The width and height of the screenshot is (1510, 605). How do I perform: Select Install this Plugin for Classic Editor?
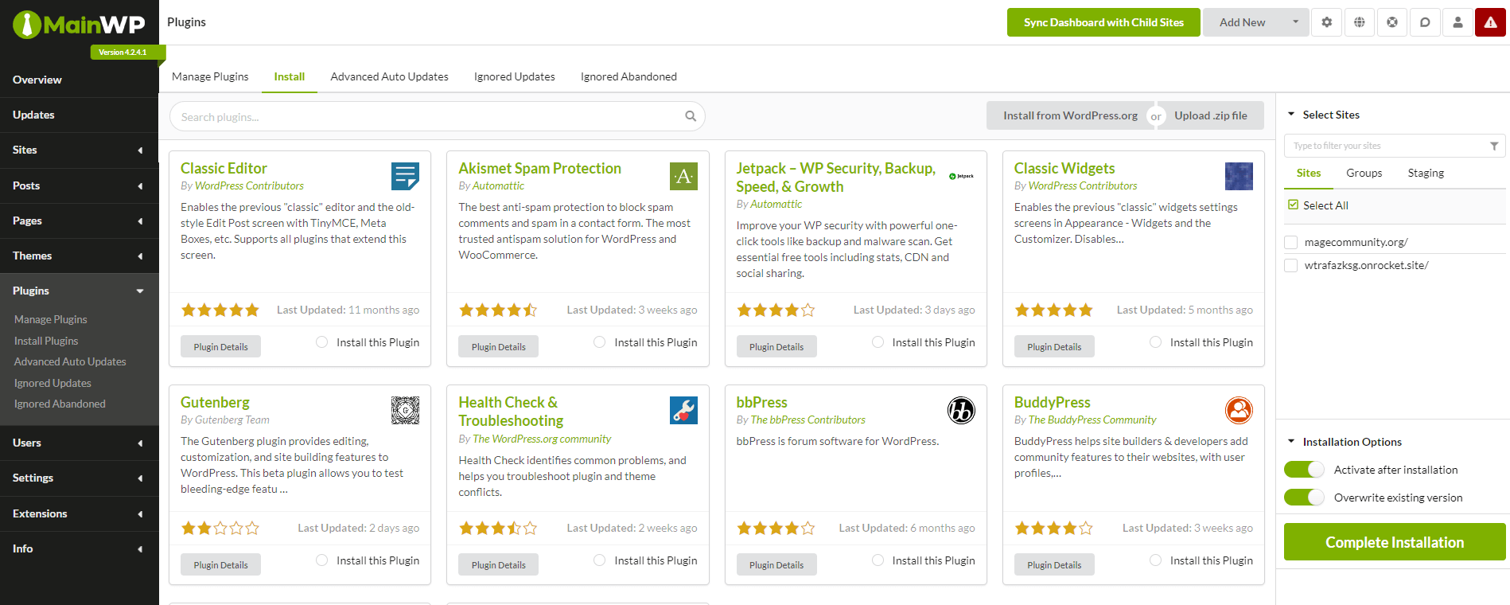[x=321, y=342]
